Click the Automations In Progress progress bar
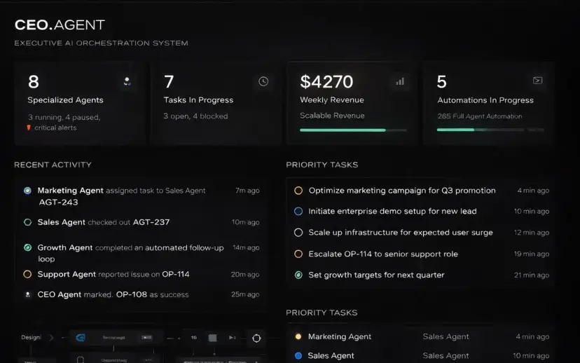580x363 pixels. (x=490, y=130)
